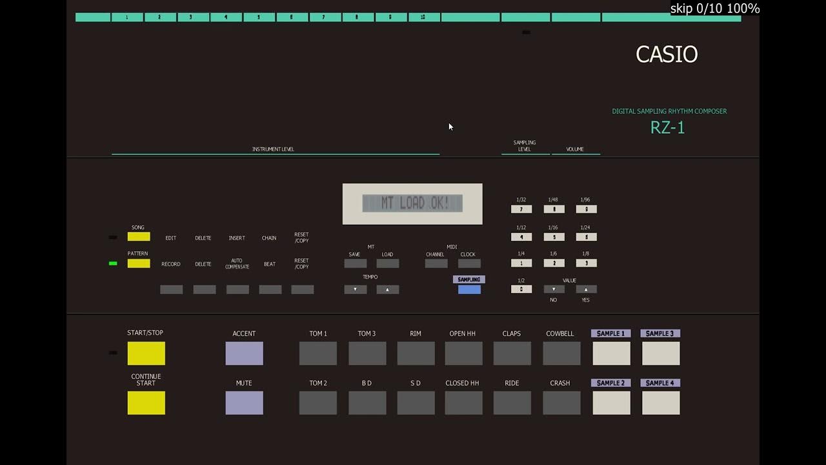Screen dimensions: 826x465
Task: Increase tempo with the up arrow
Action: pyautogui.click(x=388, y=289)
